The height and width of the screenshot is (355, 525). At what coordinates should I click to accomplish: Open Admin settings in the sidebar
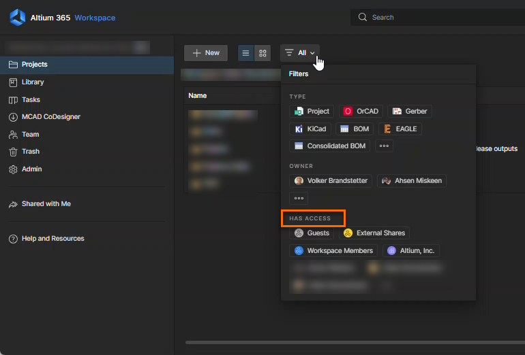[87, 169]
